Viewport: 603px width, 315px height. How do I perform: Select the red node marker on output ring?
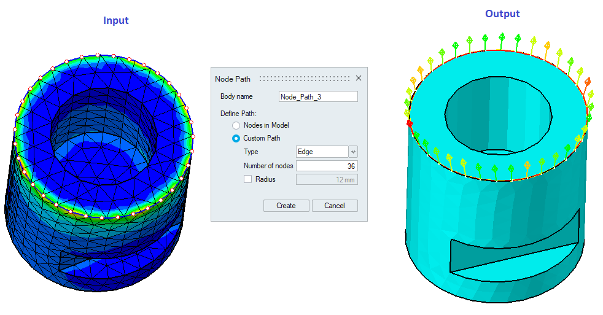(410, 123)
